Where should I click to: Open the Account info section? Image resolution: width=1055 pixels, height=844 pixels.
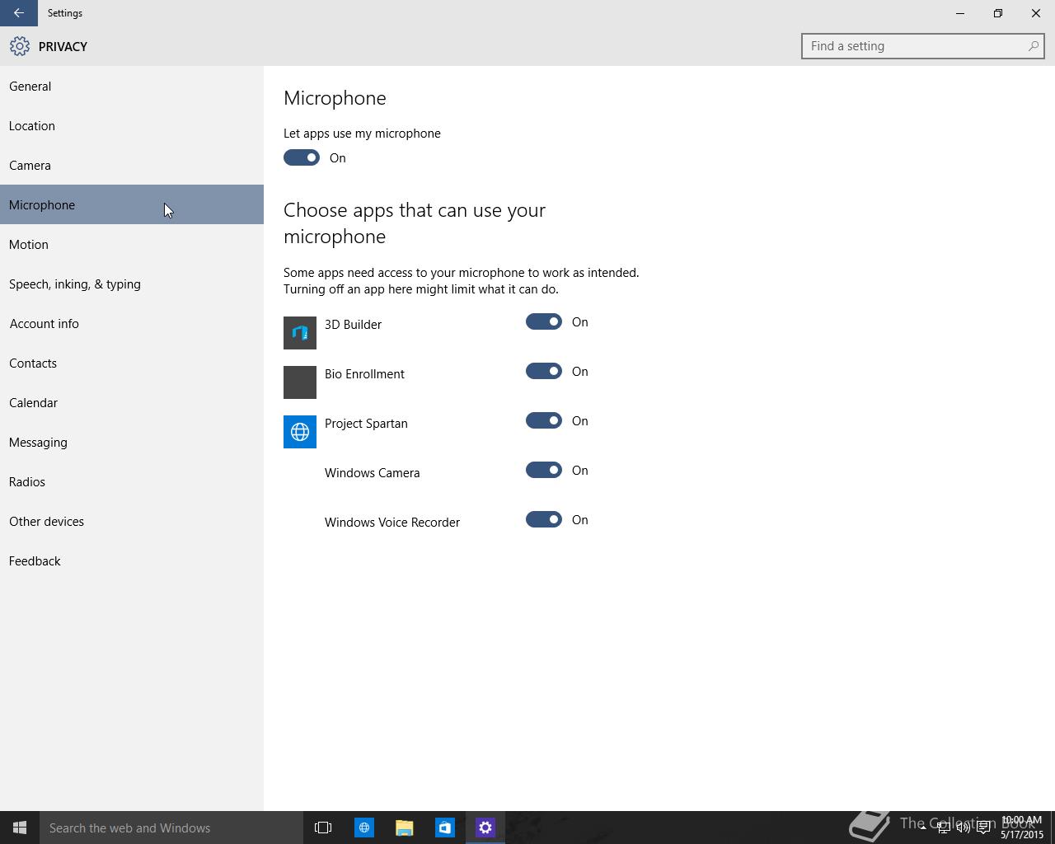tap(132, 323)
